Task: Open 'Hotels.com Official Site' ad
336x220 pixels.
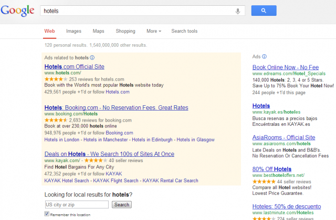Action: click(75, 67)
